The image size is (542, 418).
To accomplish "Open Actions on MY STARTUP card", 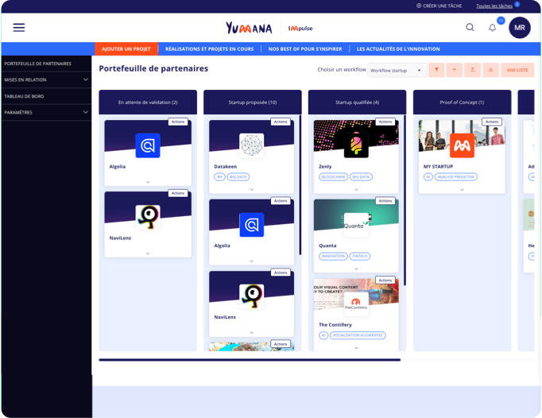I will click(x=491, y=122).
